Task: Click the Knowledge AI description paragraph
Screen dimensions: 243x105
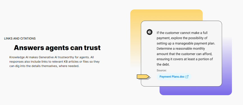Action: pyautogui.click(x=54, y=62)
